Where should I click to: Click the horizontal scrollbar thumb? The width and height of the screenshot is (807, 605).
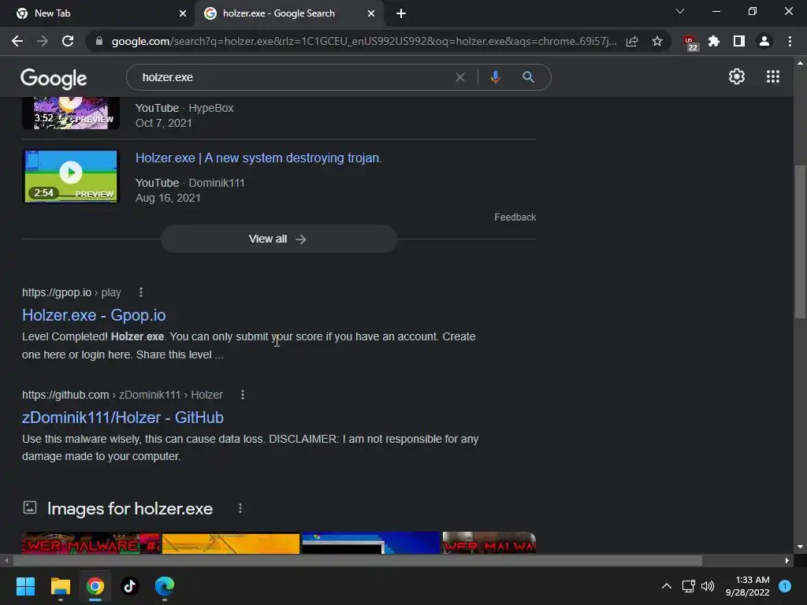click(357, 560)
